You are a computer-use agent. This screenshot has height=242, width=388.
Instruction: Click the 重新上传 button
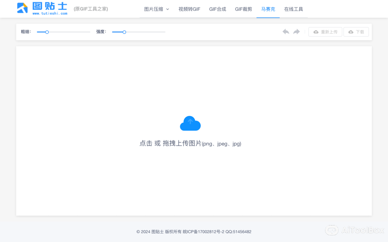pos(325,32)
